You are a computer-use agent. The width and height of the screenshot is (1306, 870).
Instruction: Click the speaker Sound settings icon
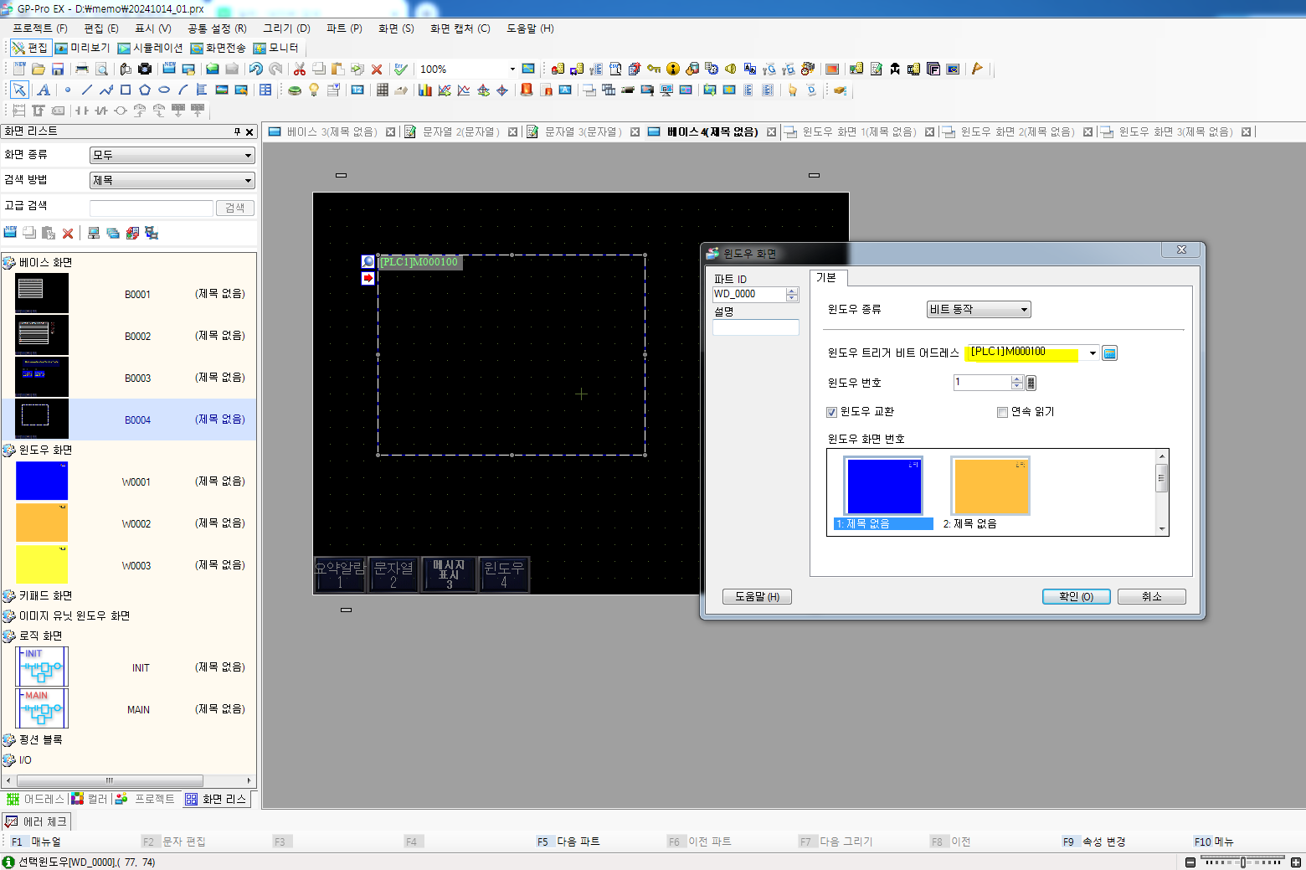(731, 69)
